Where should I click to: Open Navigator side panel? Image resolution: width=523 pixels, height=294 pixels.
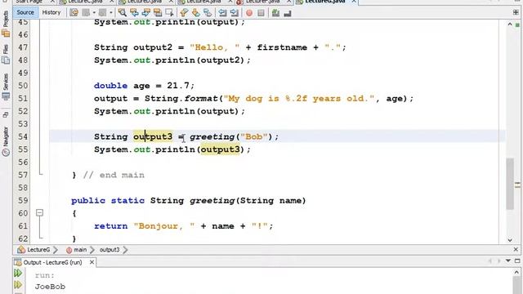click(6, 141)
